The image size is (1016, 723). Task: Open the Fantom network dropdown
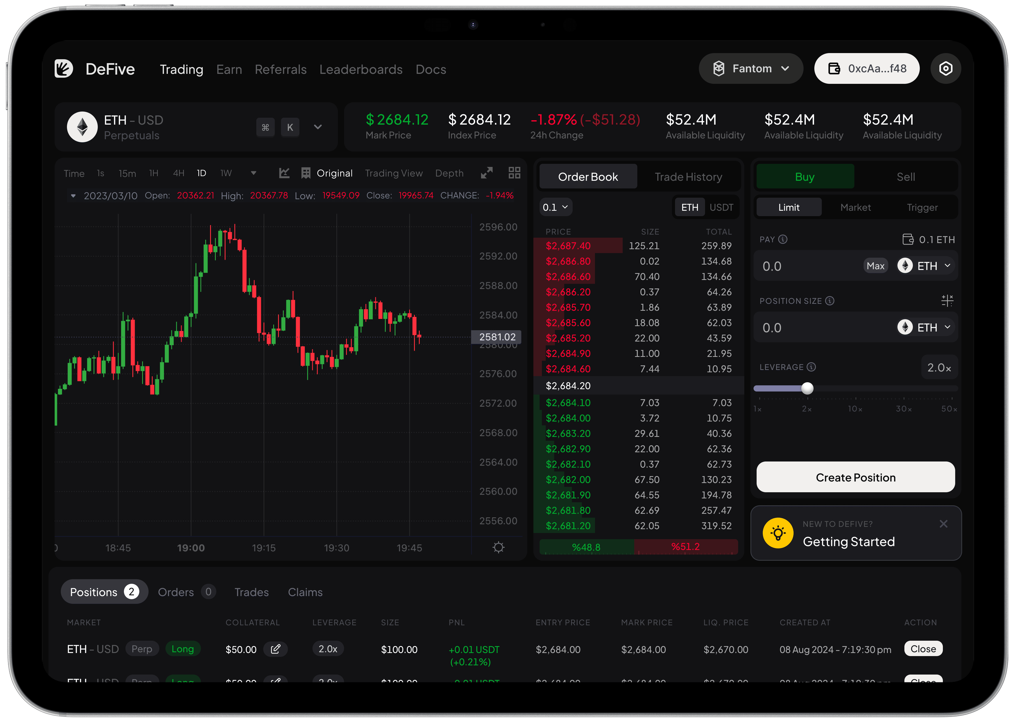[751, 68]
